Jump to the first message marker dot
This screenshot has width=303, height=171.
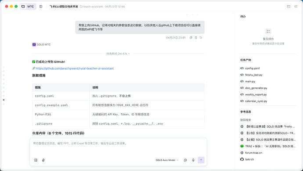coord(4,67)
